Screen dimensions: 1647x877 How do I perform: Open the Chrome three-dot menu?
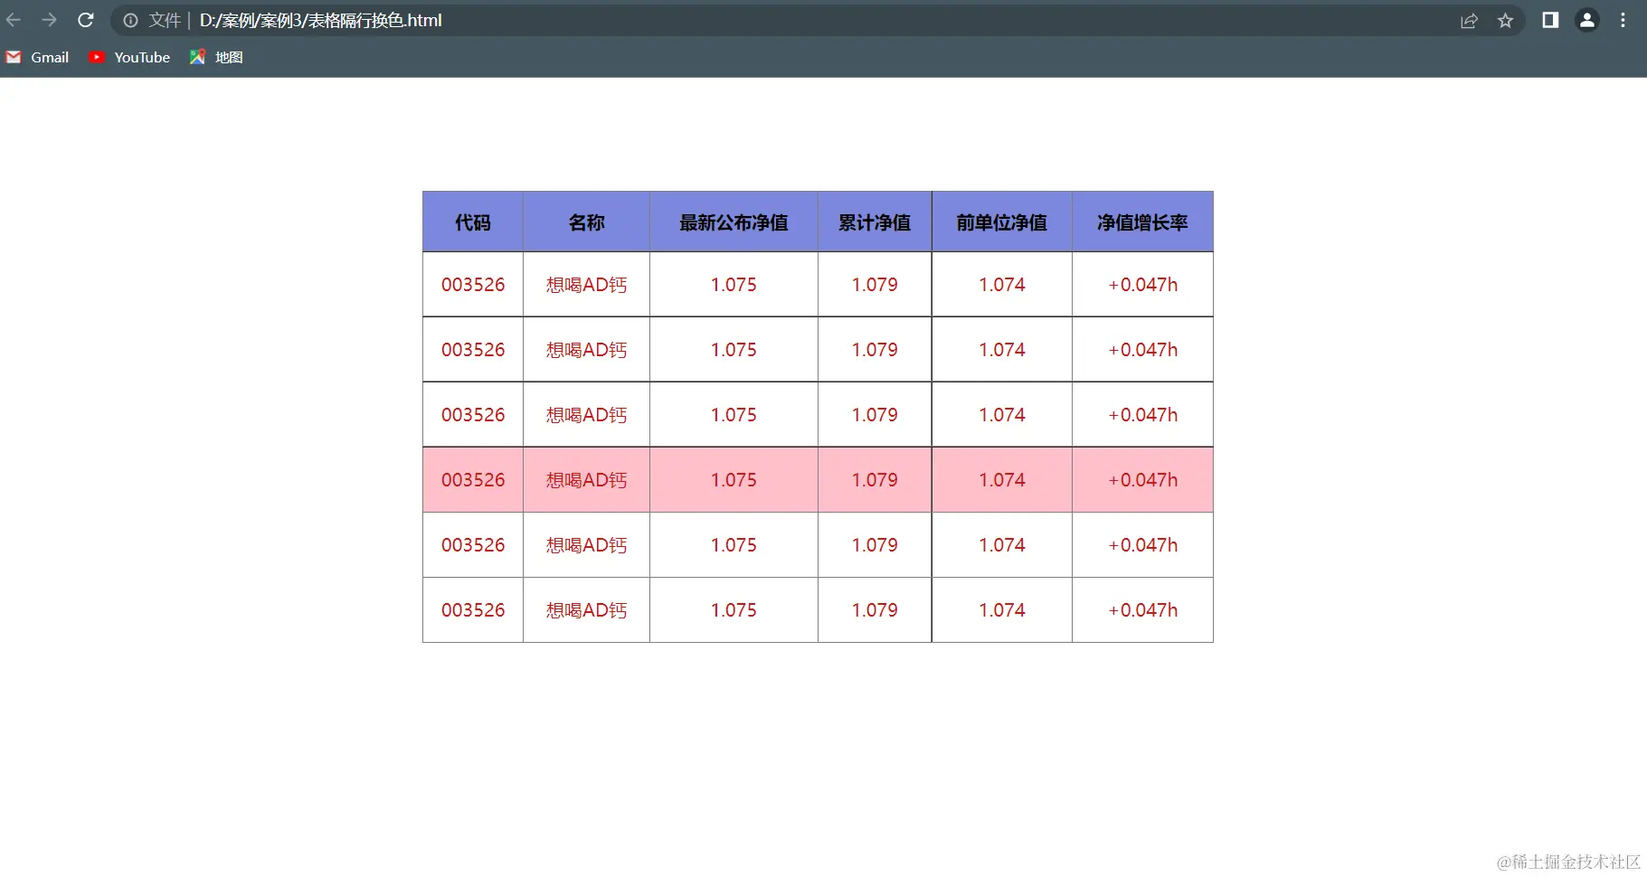pos(1623,20)
